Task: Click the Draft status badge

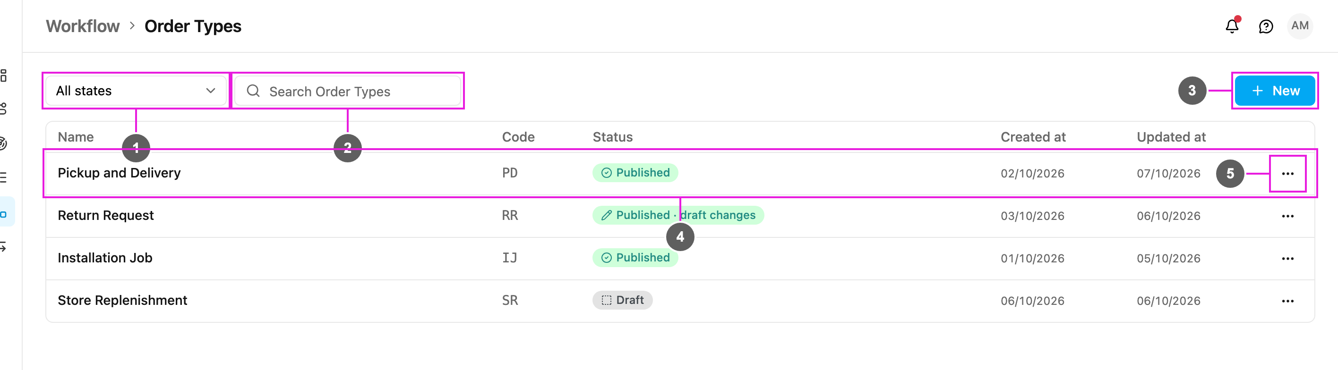Action: [x=622, y=300]
